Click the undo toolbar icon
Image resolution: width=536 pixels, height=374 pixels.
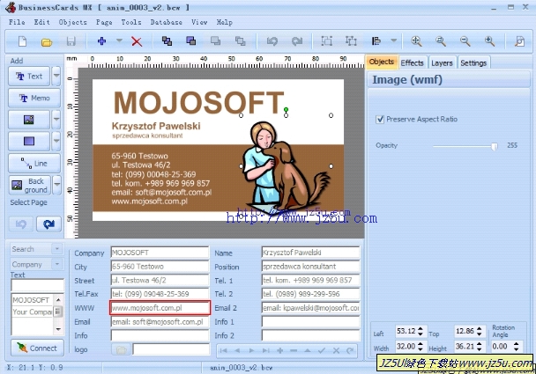[272, 41]
